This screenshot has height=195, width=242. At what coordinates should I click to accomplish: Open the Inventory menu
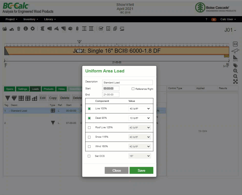pos(31,19)
